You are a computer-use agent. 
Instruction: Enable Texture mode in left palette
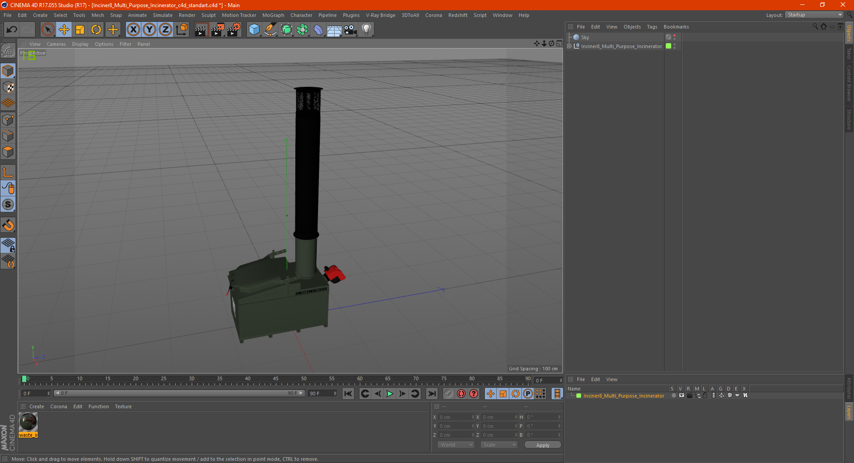tap(8, 87)
